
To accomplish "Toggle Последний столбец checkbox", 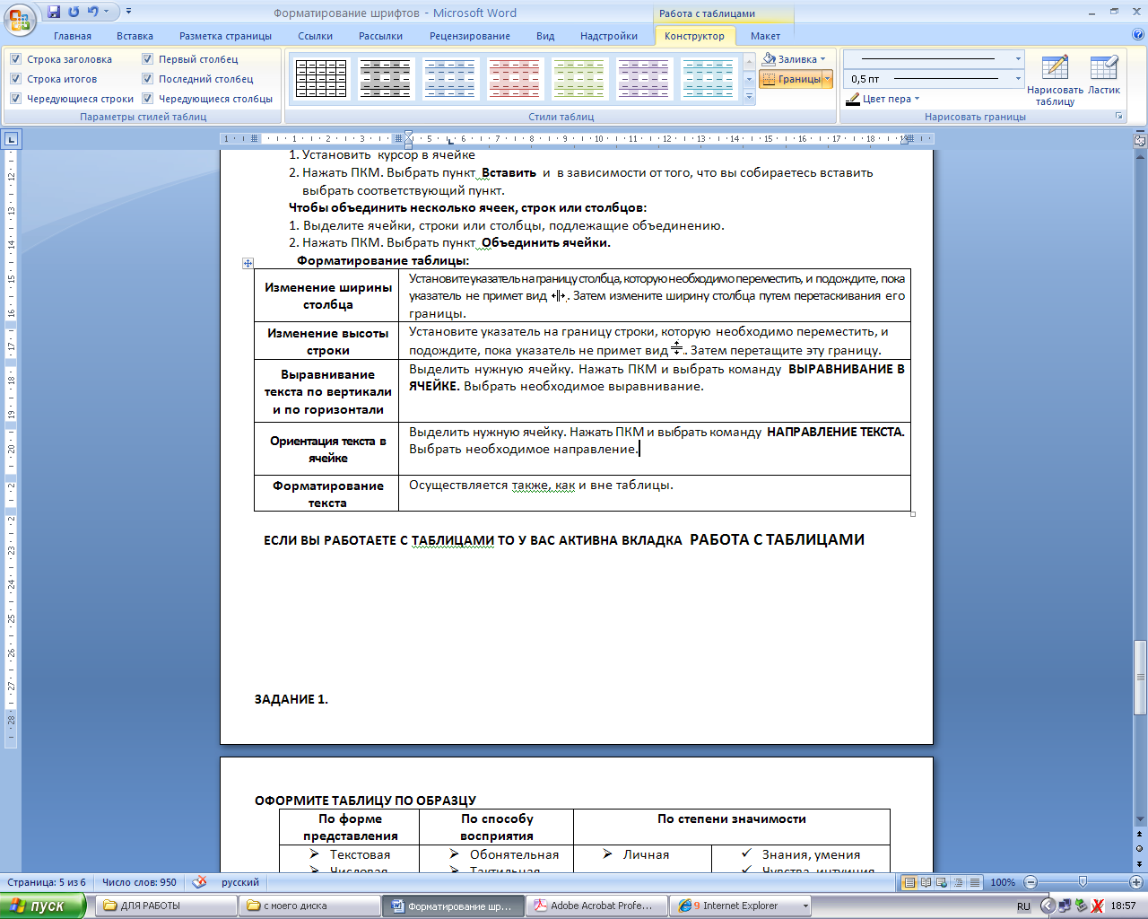I will (x=148, y=79).
